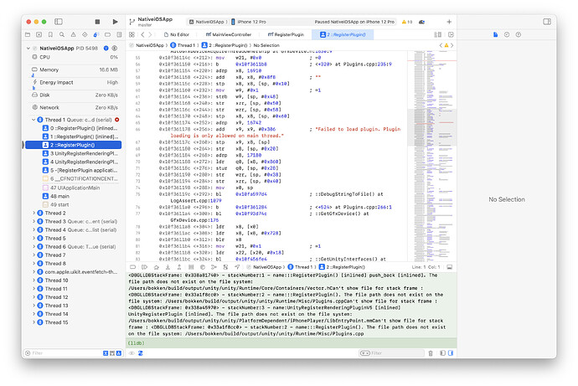Show the History inspector
The height and width of the screenshot is (386, 578).
tap(507, 34)
